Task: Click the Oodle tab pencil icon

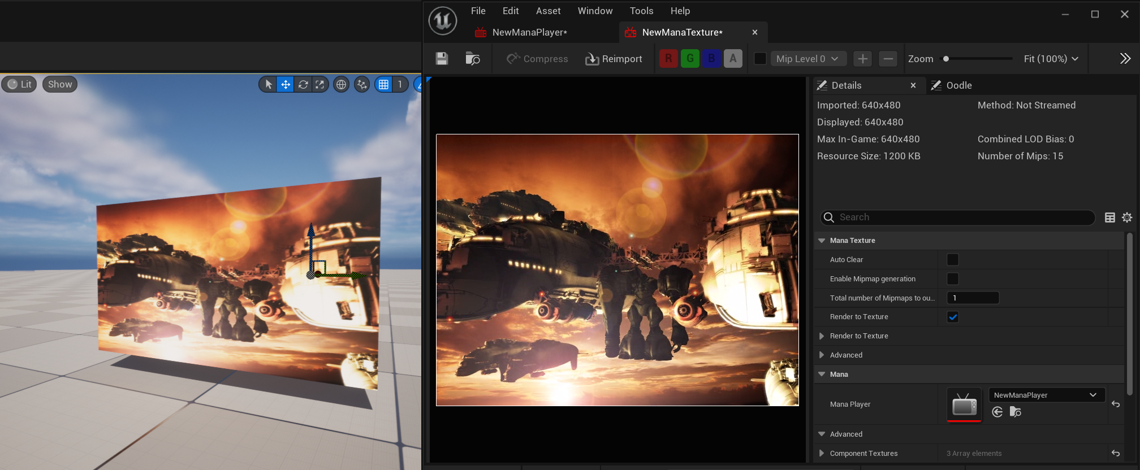Action: (x=936, y=85)
